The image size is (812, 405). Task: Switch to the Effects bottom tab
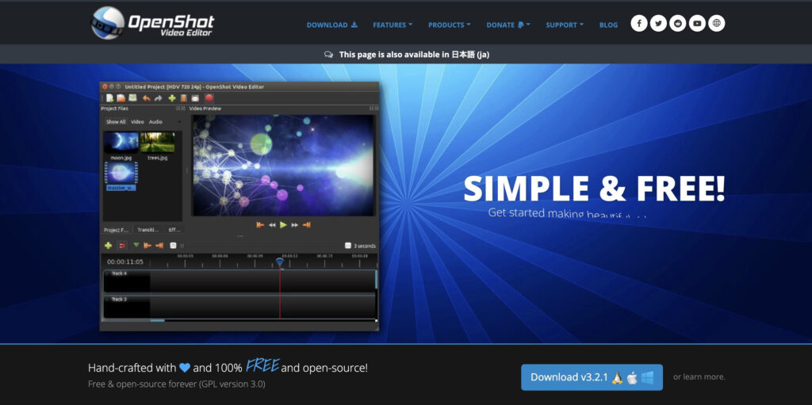tap(174, 230)
